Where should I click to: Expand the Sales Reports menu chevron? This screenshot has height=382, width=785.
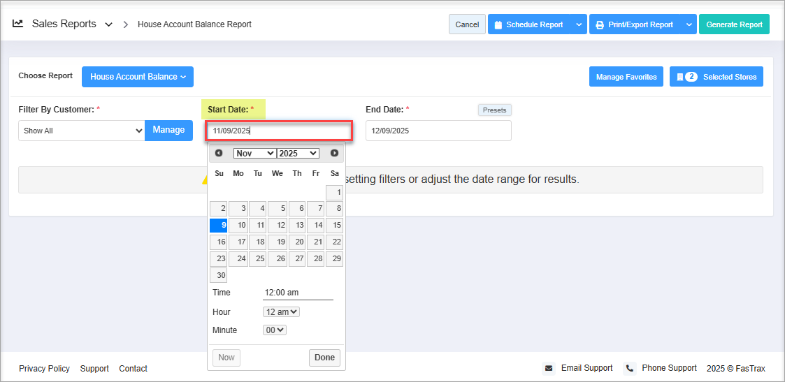coord(108,24)
